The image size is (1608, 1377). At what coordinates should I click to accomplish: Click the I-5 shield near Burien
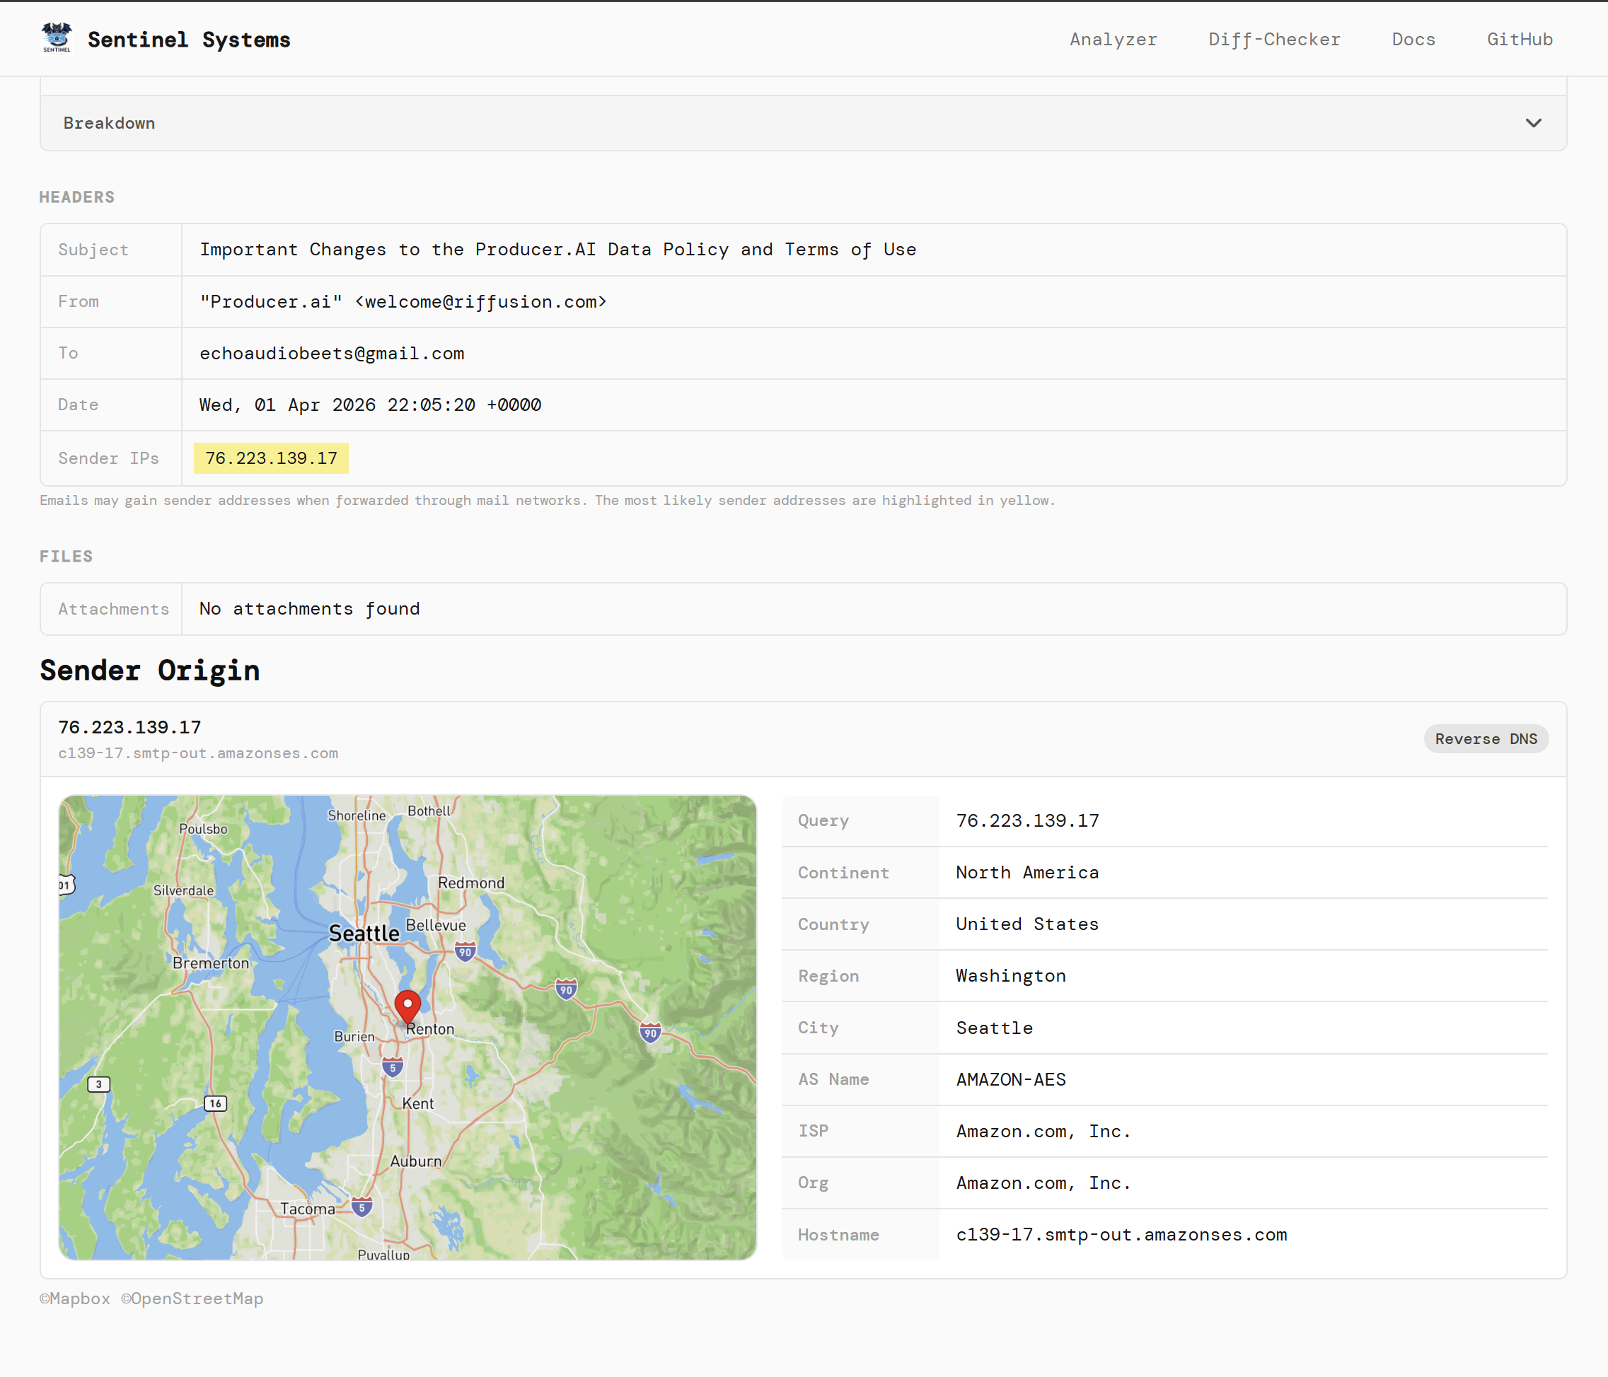pos(393,1067)
